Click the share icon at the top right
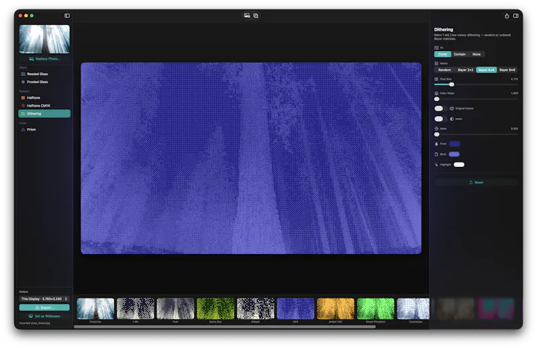 pos(507,15)
